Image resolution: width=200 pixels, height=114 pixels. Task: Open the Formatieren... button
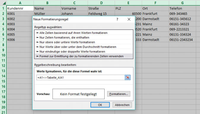click(x=119, y=94)
